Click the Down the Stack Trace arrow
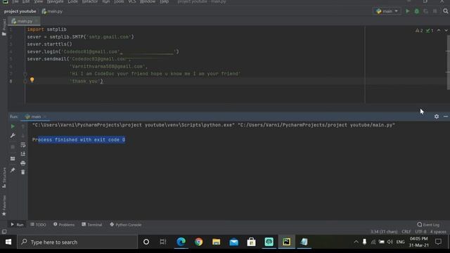The width and height of the screenshot is (450, 253). pyautogui.click(x=23, y=136)
